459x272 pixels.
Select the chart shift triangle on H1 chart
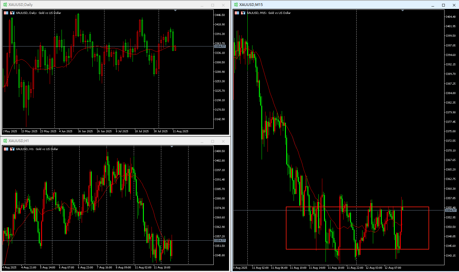point(172,147)
